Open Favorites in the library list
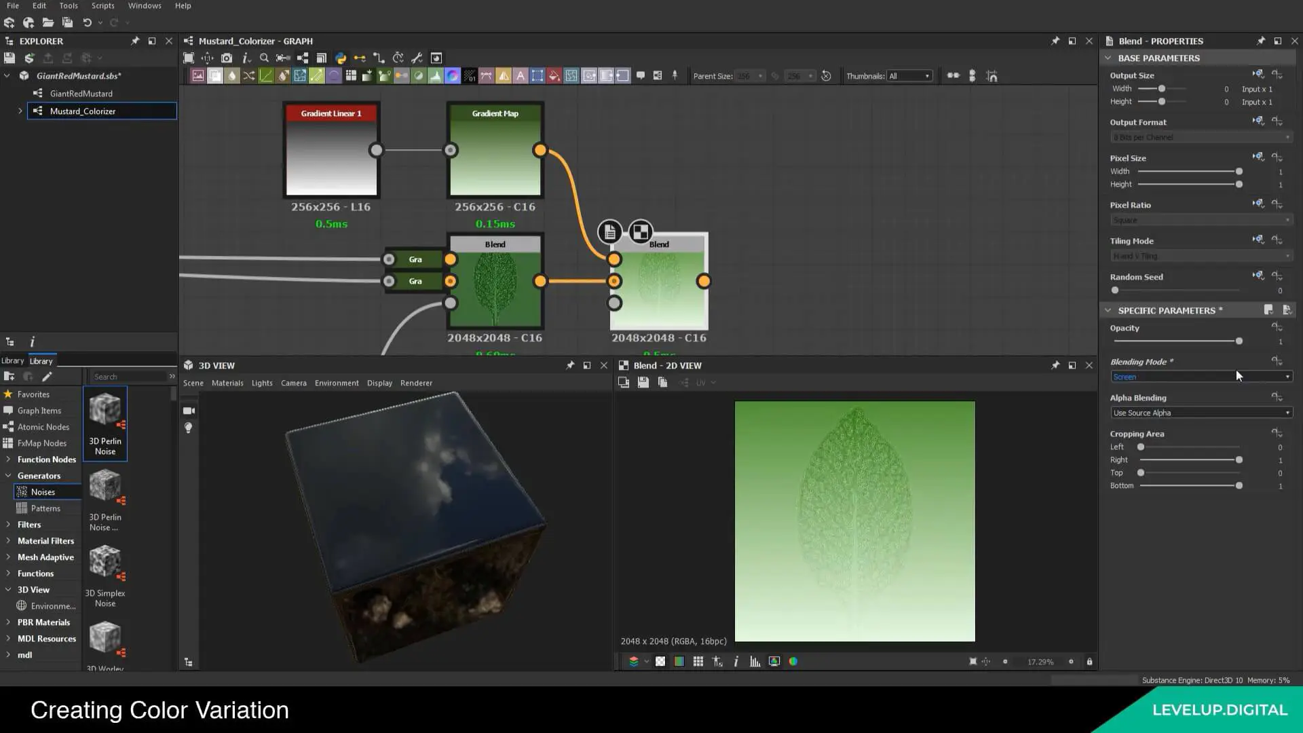Image resolution: width=1303 pixels, height=733 pixels. pos(33,394)
